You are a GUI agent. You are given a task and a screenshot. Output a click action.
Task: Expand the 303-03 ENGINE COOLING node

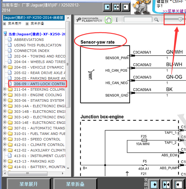coord(5,95)
